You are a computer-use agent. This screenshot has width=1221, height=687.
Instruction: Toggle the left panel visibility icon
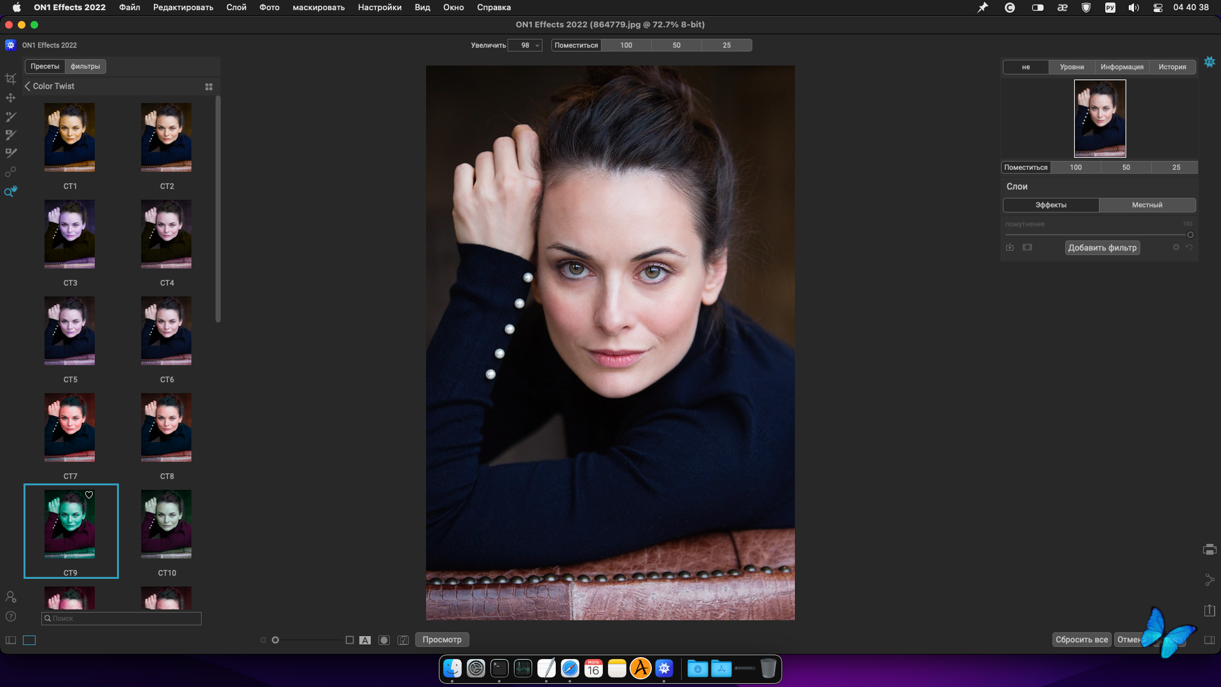click(x=11, y=640)
